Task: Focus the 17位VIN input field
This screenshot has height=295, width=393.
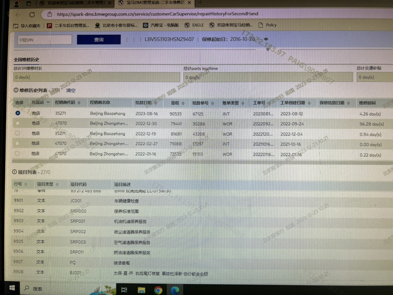Action: click(45, 40)
